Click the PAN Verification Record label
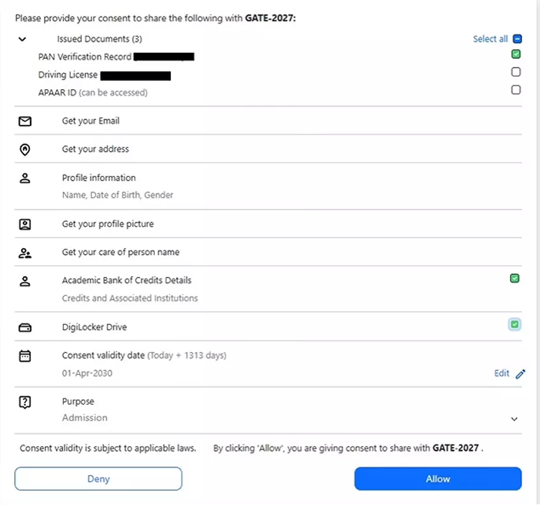Viewport: 540px width, 505px height. point(85,57)
